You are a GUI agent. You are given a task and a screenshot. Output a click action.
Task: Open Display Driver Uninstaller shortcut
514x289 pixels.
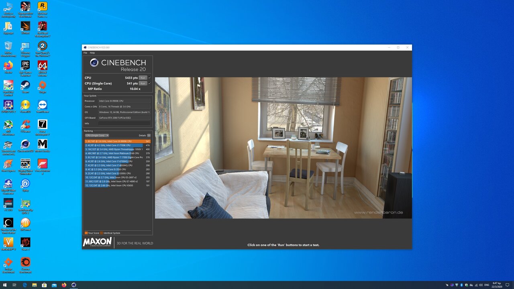pyautogui.click(x=25, y=167)
